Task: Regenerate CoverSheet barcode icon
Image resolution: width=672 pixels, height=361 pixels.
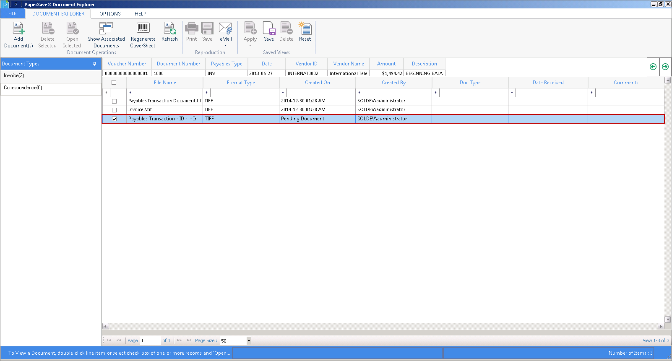Action: [143, 28]
